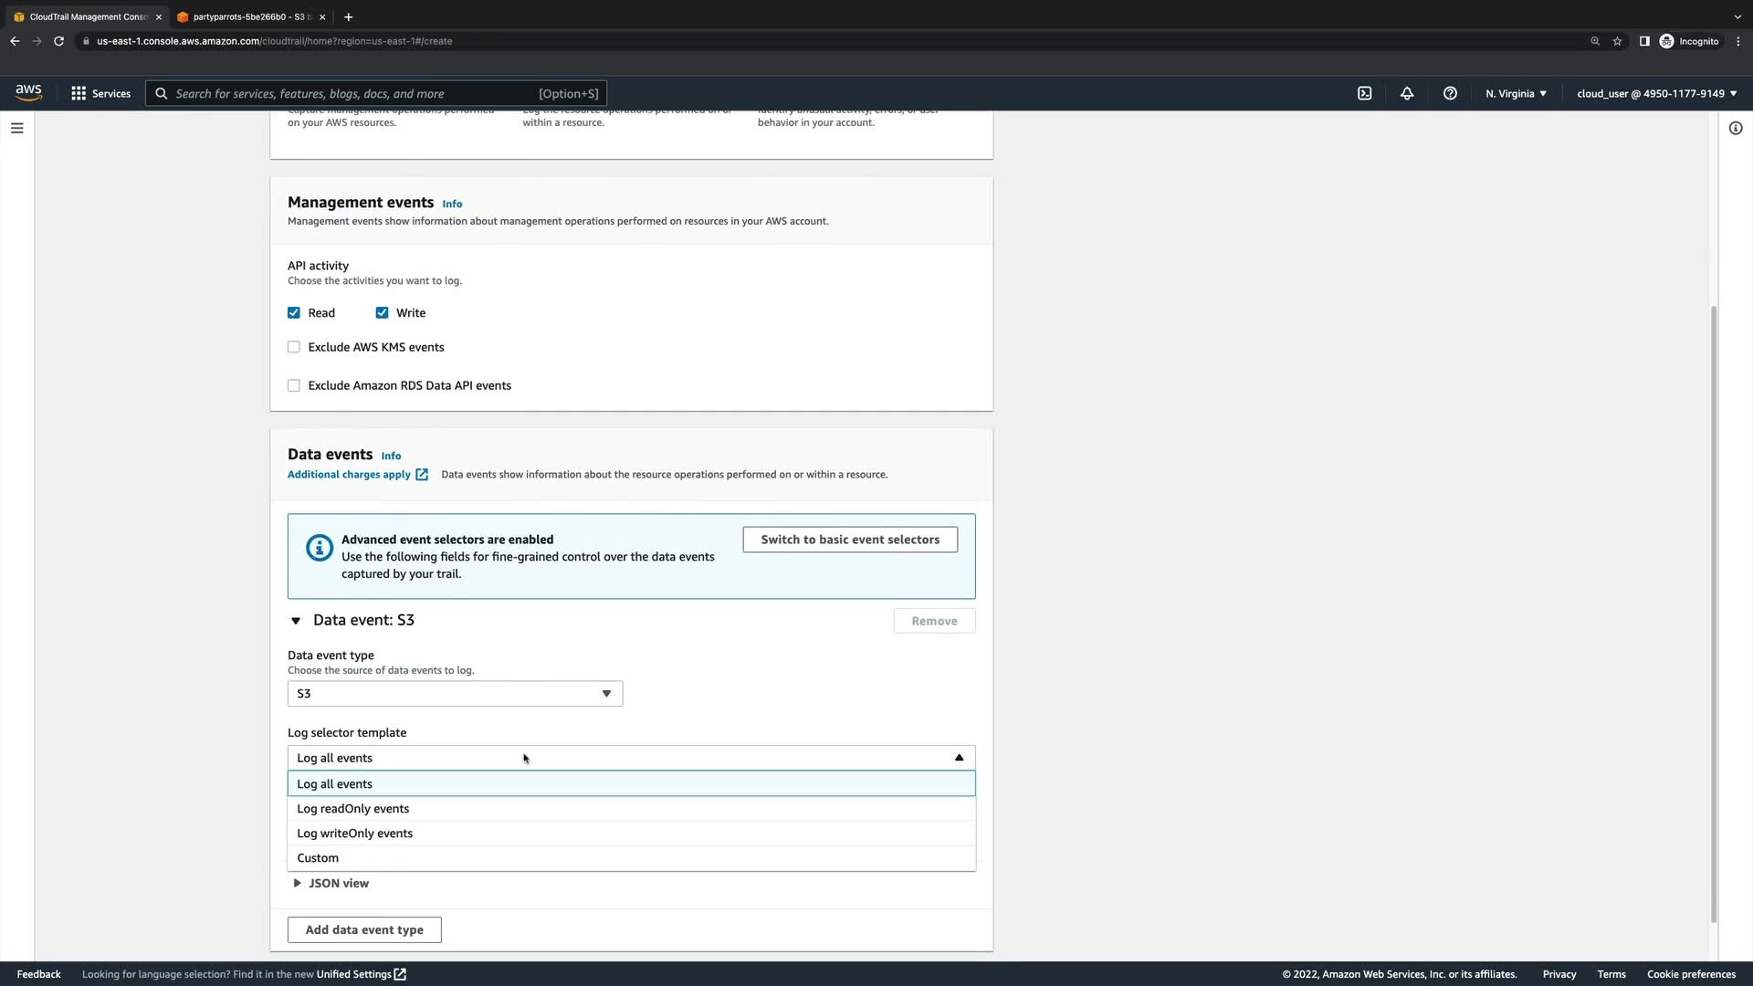This screenshot has width=1753, height=986.
Task: Click the page vertical scrollbar
Action: point(1714,612)
